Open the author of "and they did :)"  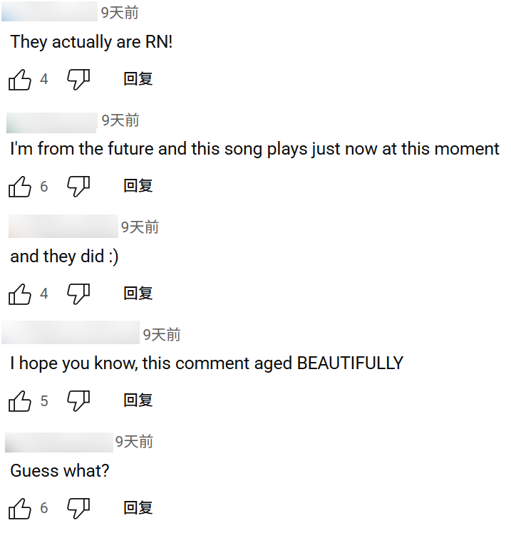pyautogui.click(x=63, y=227)
